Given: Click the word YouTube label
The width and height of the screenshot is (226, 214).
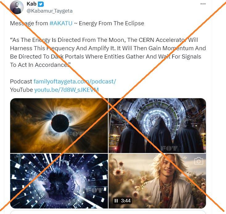Looking at the screenshot, I should (22, 90).
